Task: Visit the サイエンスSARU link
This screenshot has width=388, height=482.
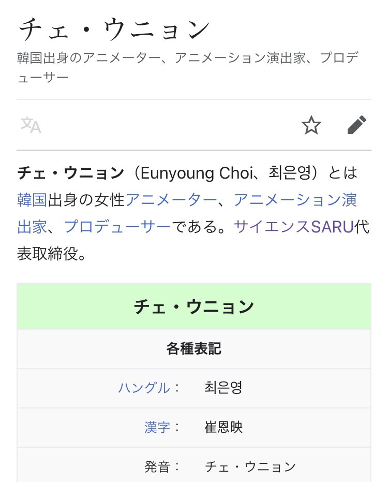Action: pos(294,226)
